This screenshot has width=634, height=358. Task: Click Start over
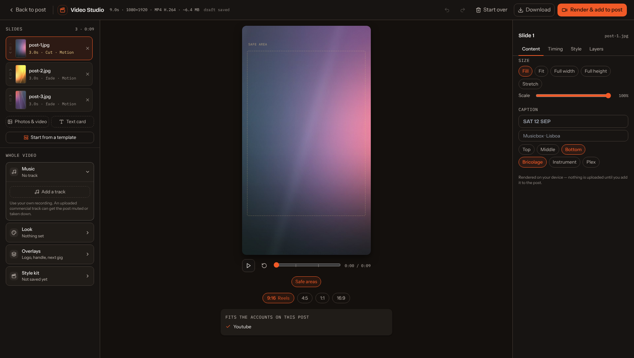coord(491,10)
